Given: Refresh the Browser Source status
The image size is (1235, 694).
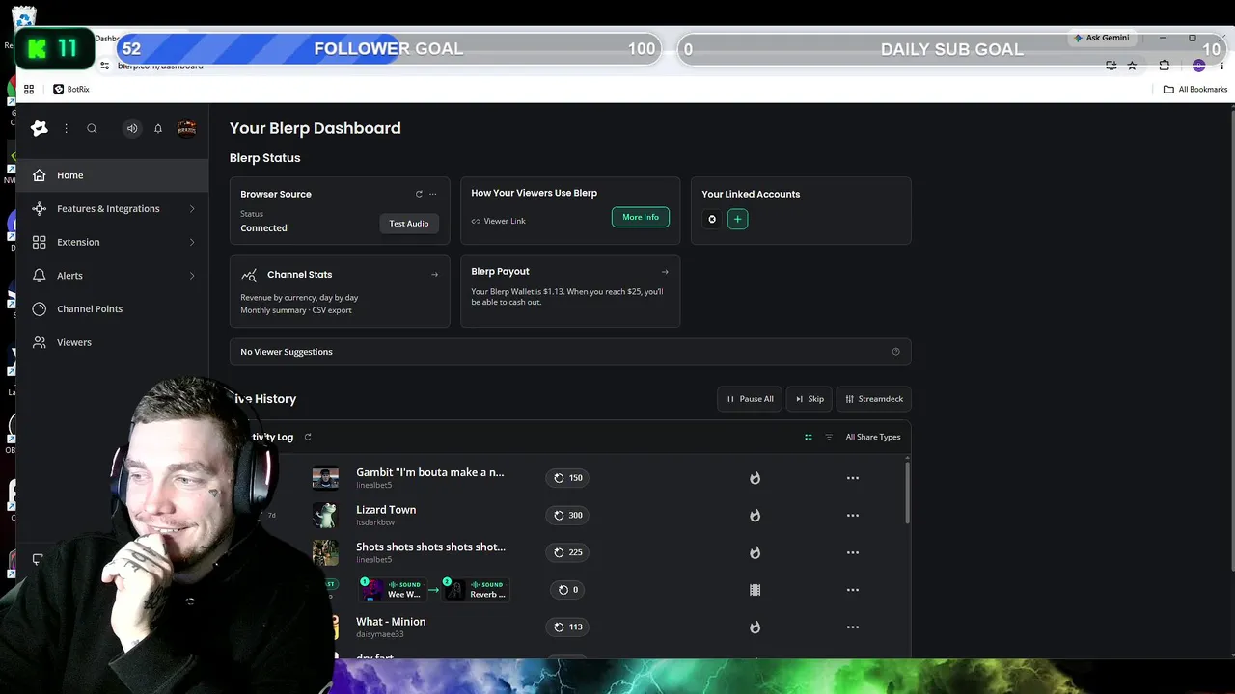Looking at the screenshot, I should [419, 194].
